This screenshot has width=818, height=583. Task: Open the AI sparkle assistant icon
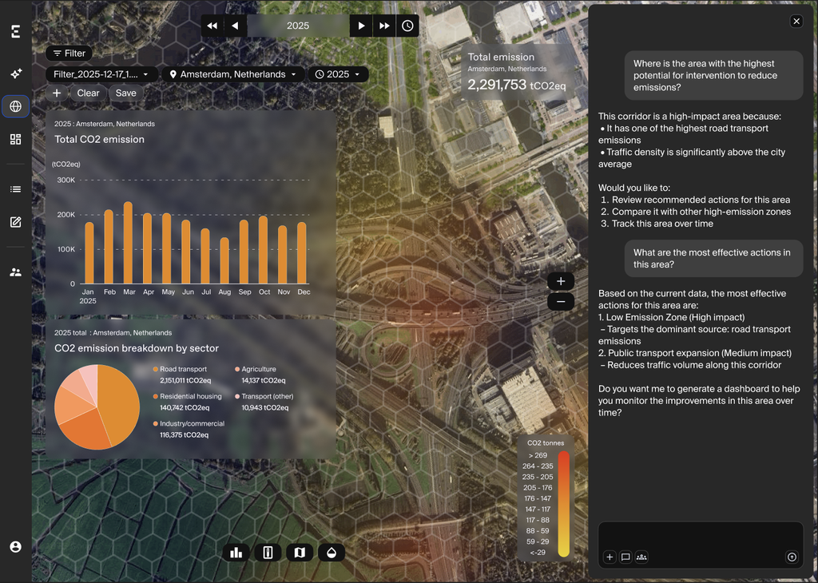16,73
